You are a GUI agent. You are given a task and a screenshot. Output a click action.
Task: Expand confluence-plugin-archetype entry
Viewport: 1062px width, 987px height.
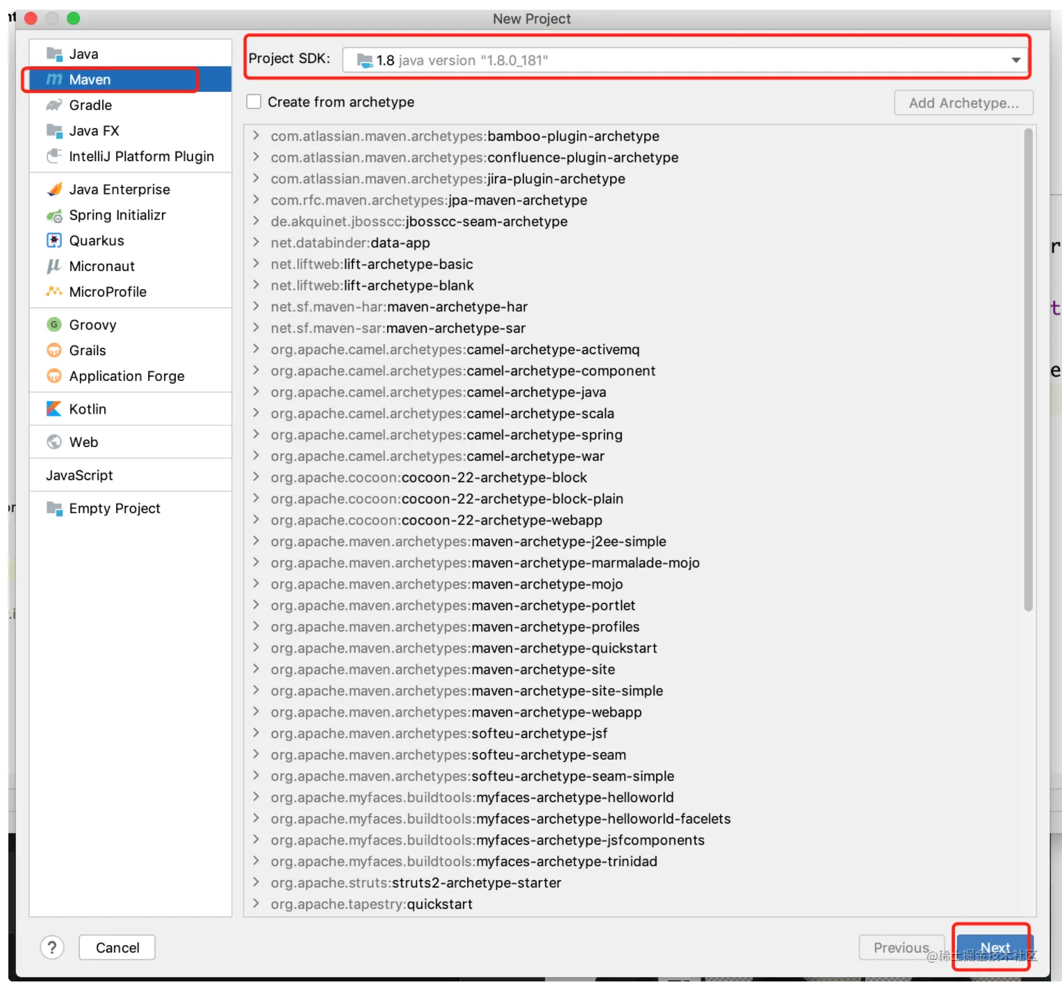point(256,158)
